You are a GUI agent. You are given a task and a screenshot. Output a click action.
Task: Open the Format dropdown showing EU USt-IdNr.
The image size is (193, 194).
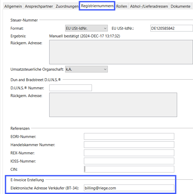tap(86, 28)
